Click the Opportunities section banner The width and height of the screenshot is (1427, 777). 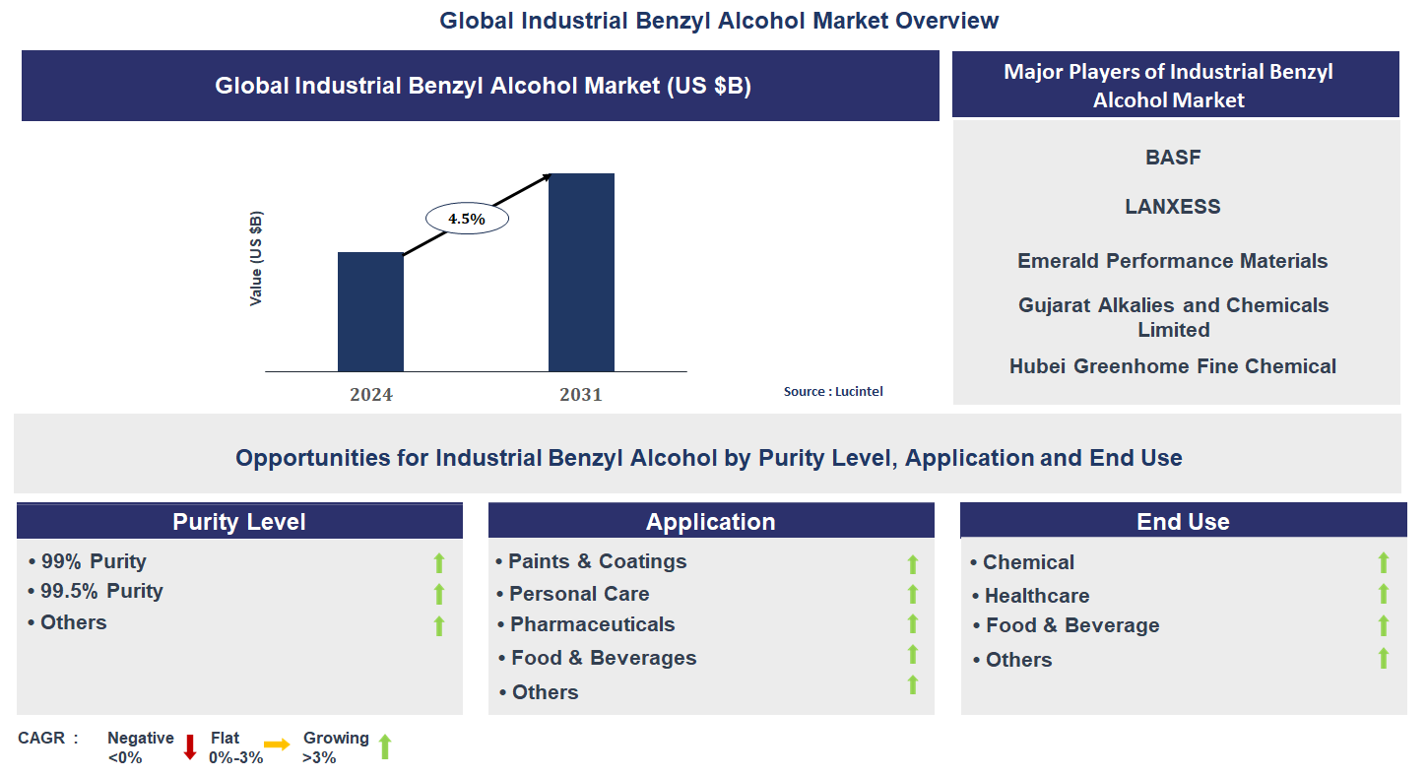[711, 458]
